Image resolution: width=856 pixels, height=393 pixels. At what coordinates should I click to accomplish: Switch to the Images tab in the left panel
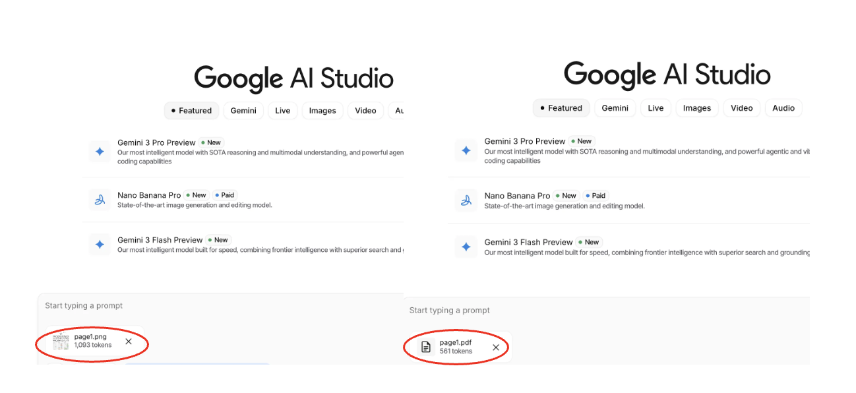click(x=322, y=111)
